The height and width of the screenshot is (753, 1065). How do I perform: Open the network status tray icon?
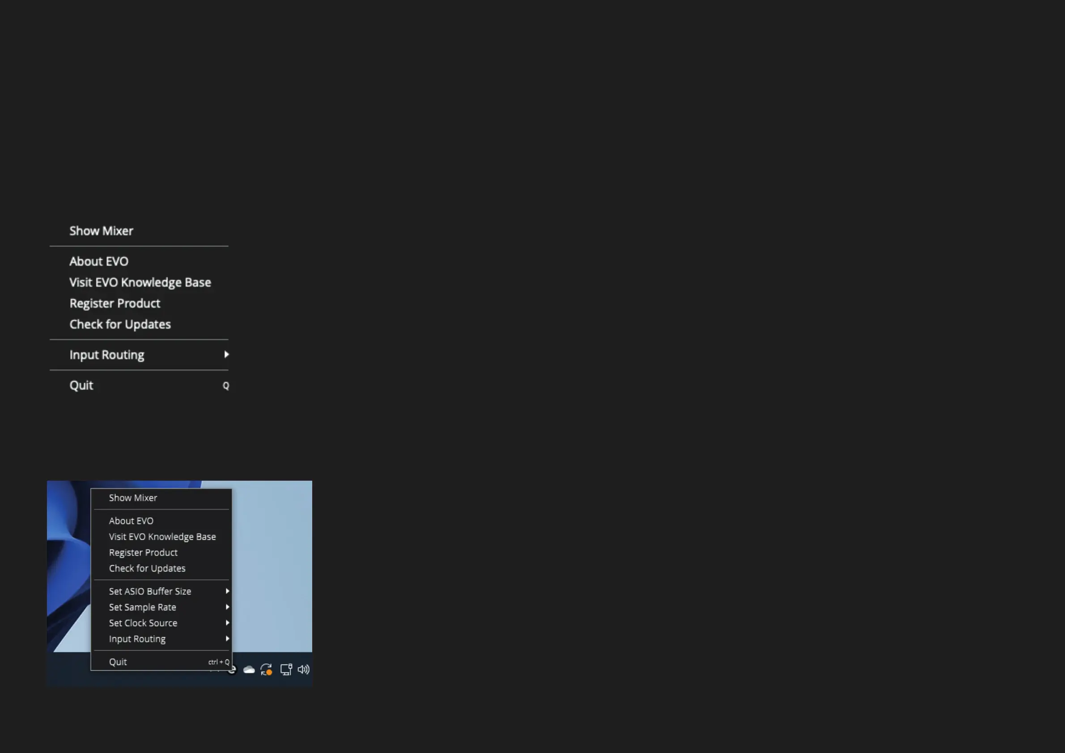tap(286, 669)
